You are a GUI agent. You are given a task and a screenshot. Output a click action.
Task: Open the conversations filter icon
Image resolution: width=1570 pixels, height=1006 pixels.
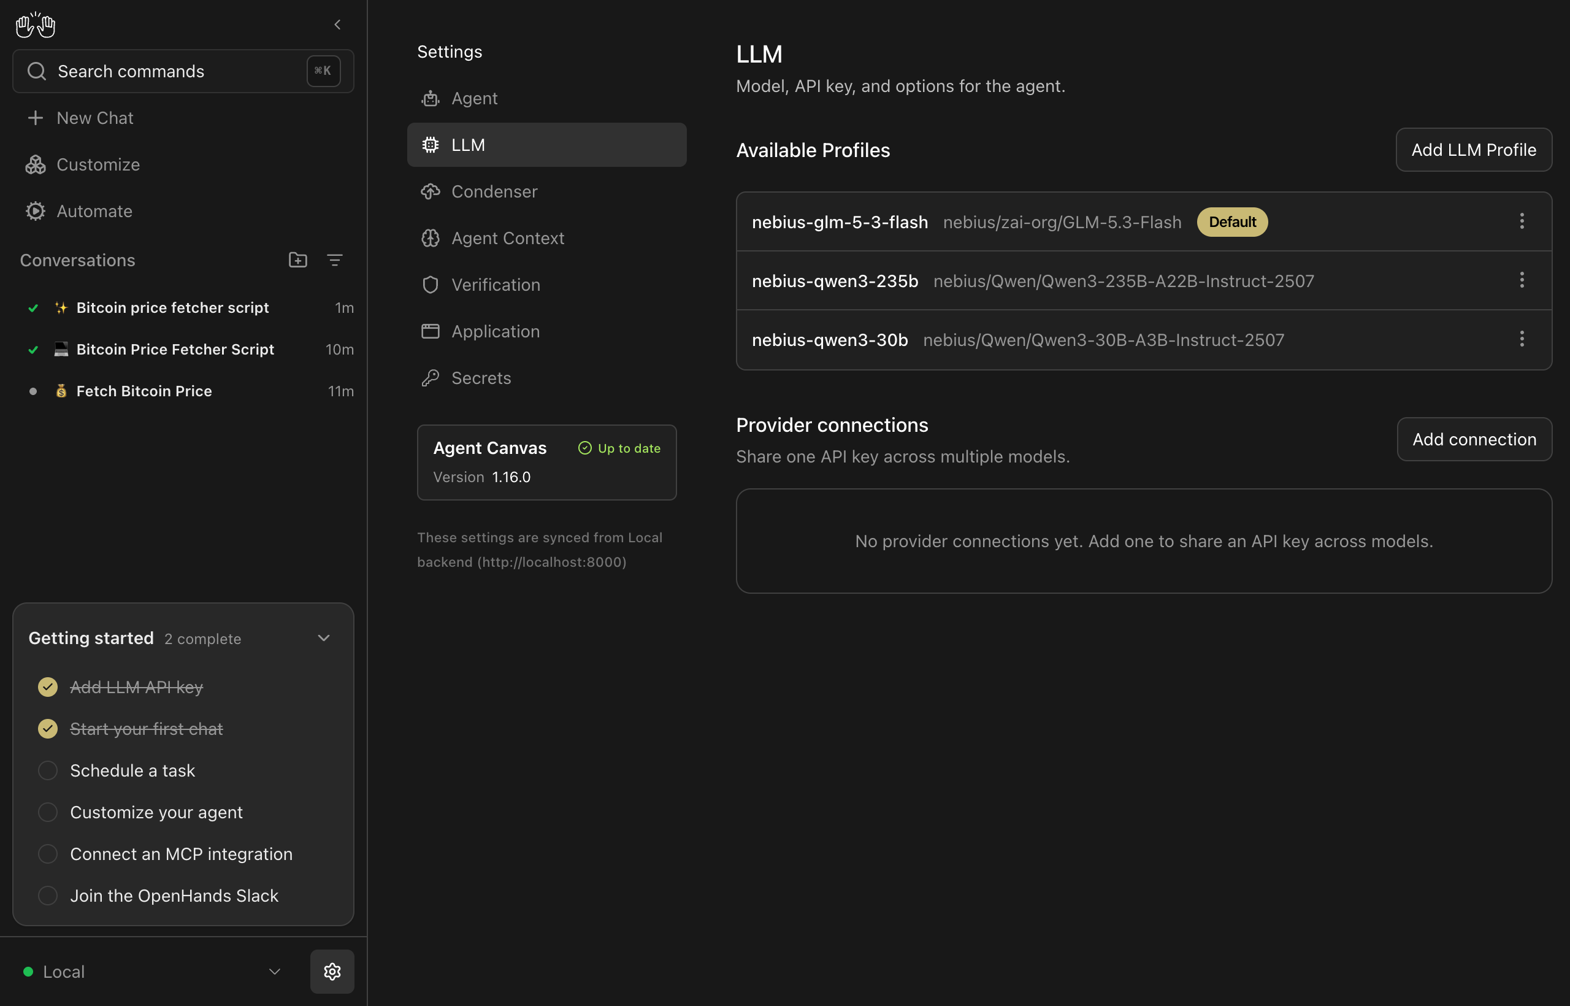[334, 260]
